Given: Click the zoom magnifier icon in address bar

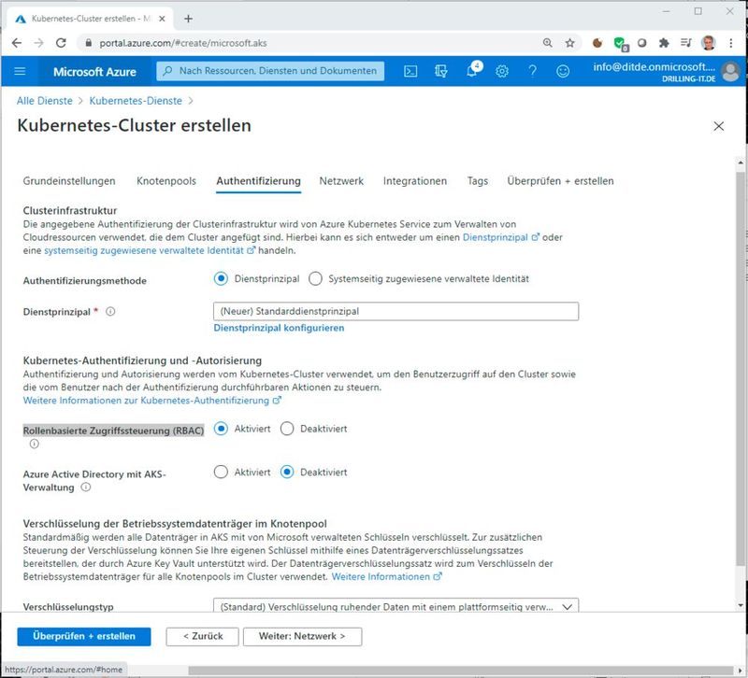Looking at the screenshot, I should pos(548,43).
